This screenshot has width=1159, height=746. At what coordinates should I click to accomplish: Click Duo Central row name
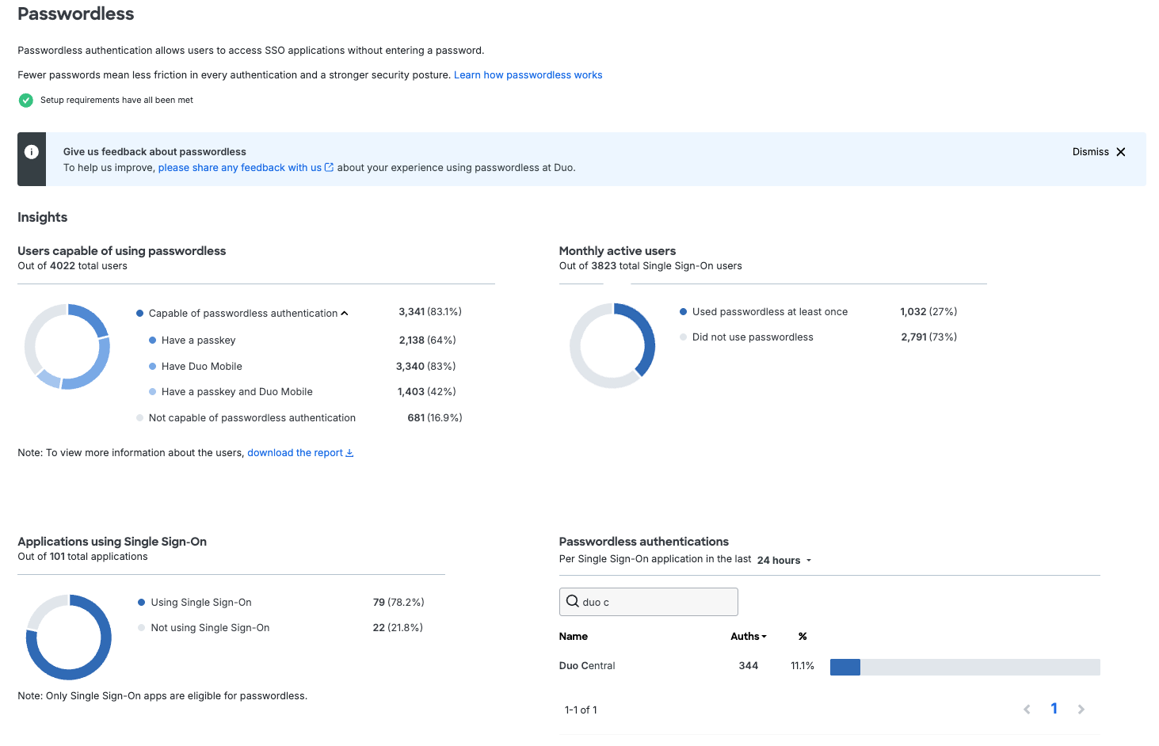587,666
